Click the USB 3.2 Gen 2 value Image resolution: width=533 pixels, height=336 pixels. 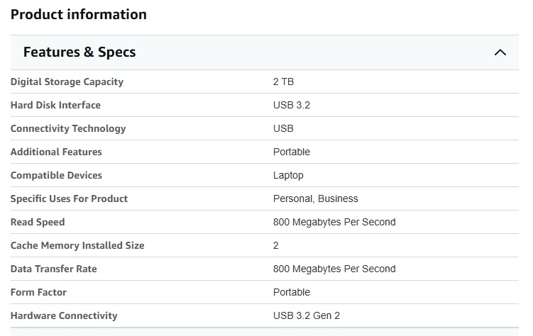point(307,316)
